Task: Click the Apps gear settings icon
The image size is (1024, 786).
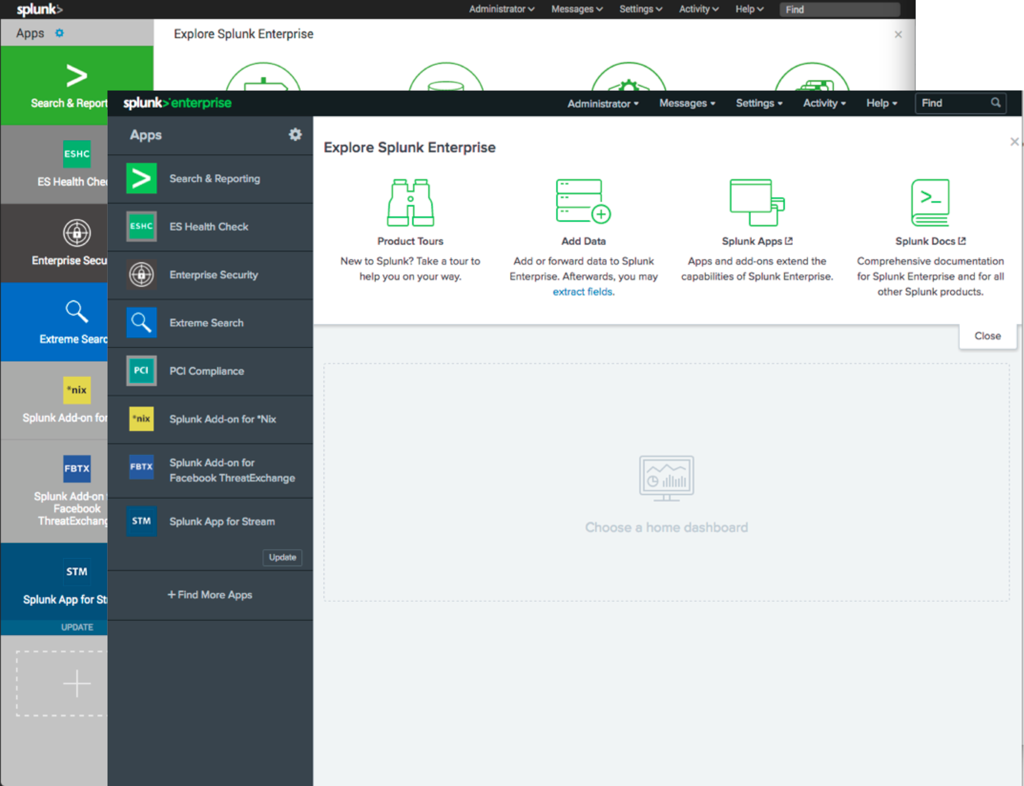Action: (295, 134)
